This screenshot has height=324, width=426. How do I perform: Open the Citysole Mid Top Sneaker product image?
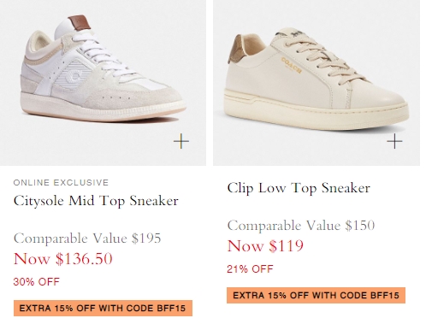point(103,83)
